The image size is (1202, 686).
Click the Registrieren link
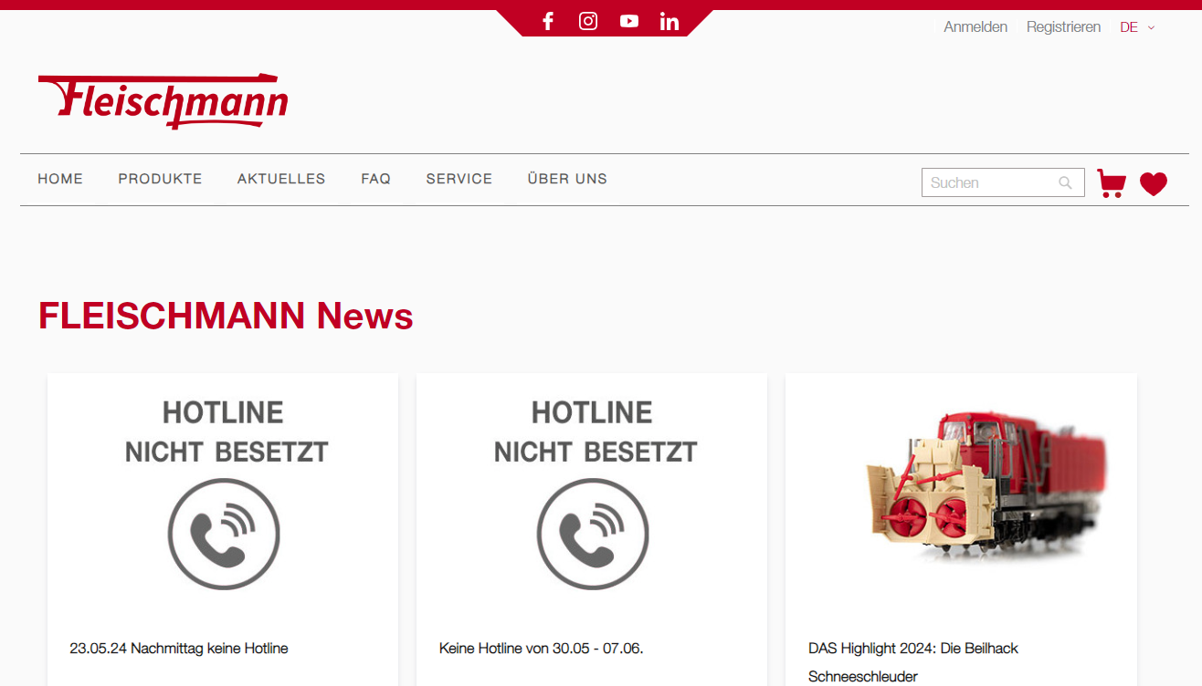1063,27
